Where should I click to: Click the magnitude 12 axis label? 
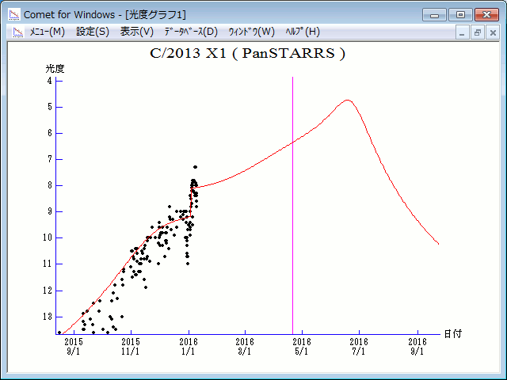(x=48, y=291)
